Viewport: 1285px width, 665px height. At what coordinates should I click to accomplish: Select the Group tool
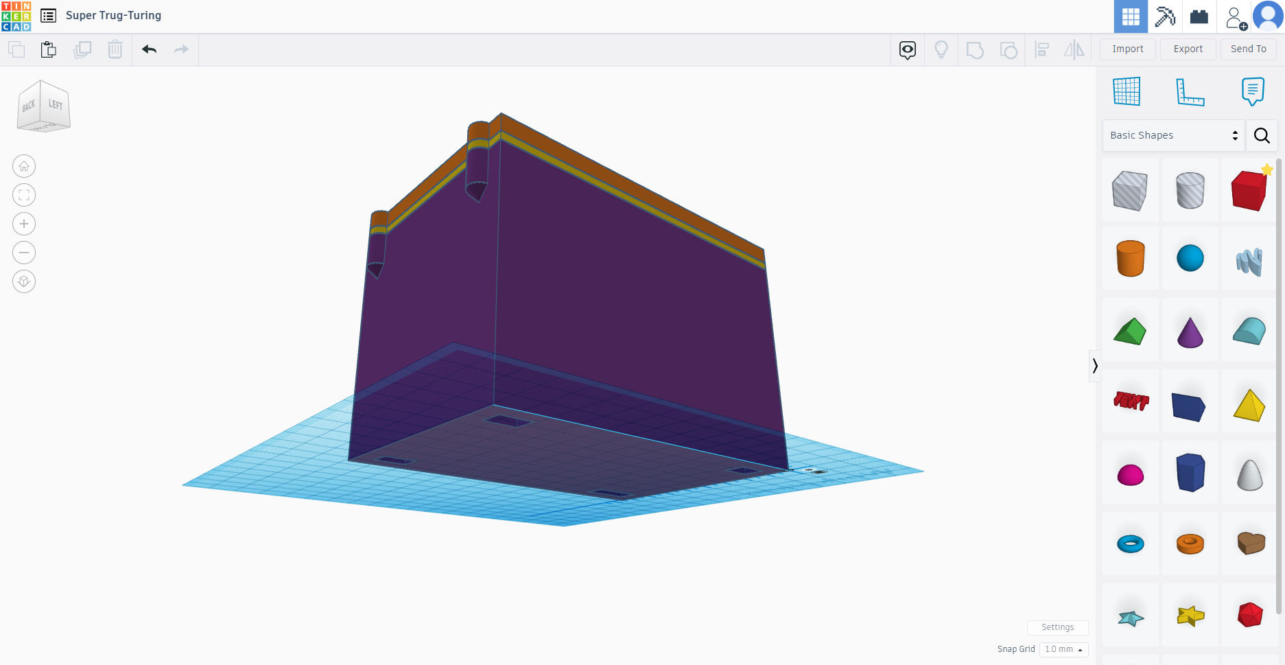click(975, 49)
